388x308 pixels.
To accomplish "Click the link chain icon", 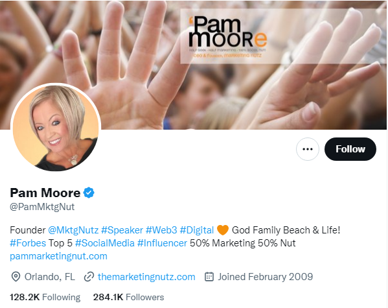I will (89, 277).
